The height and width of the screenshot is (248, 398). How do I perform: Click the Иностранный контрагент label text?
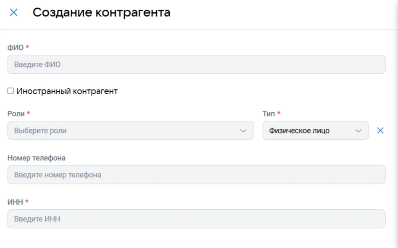coord(67,91)
